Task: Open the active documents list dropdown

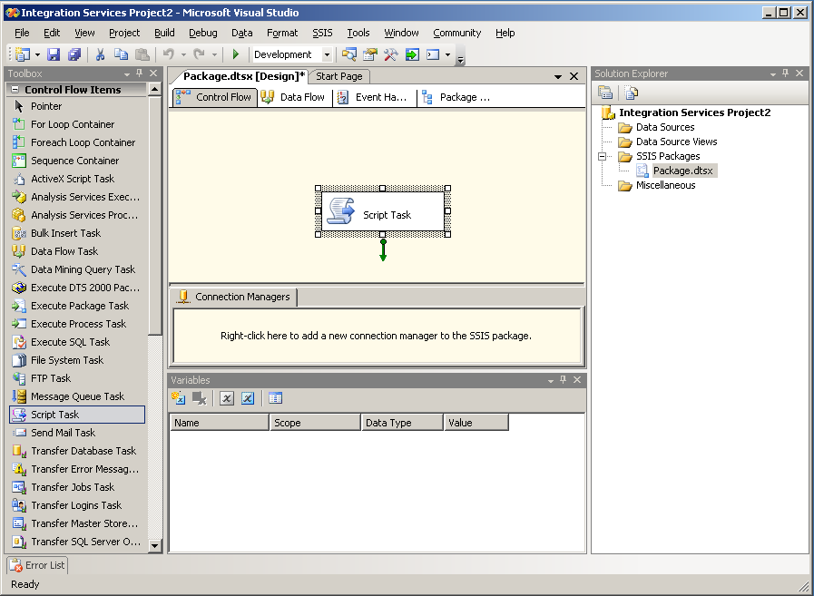Action: click(558, 77)
